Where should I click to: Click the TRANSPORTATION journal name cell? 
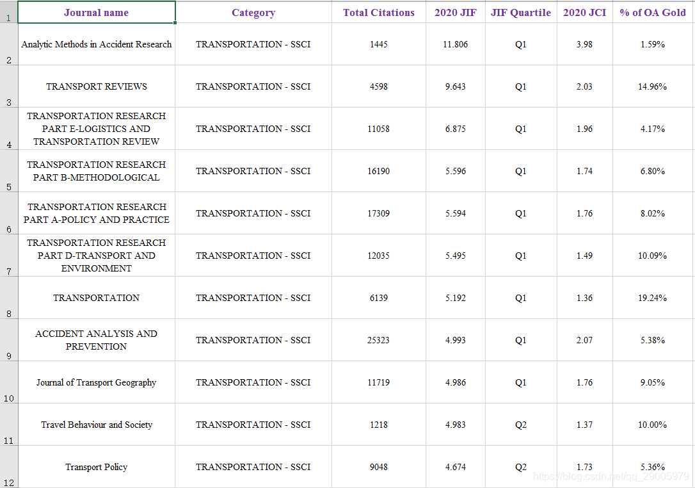click(96, 298)
